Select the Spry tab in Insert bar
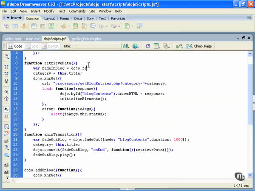 click(x=90, y=19)
